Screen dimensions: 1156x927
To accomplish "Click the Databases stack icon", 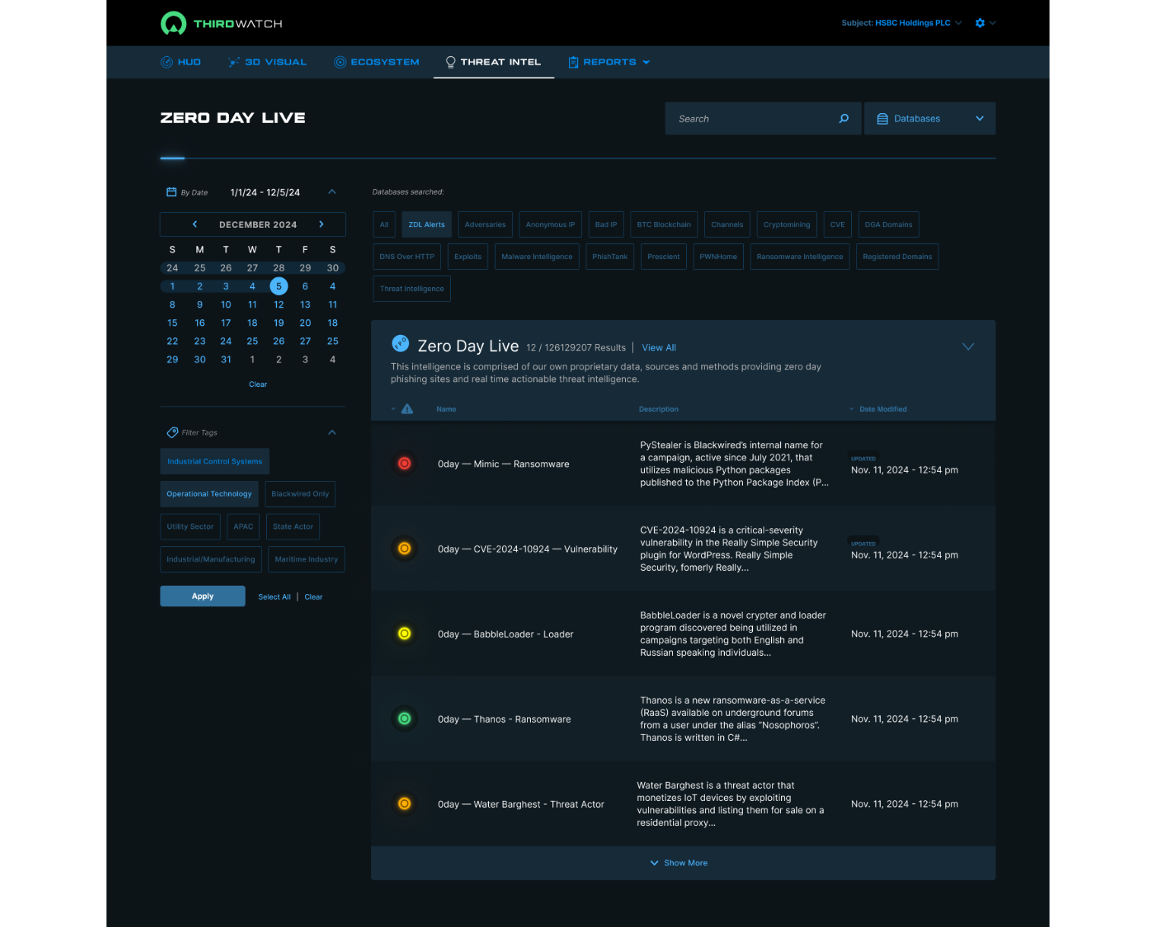I will click(882, 119).
